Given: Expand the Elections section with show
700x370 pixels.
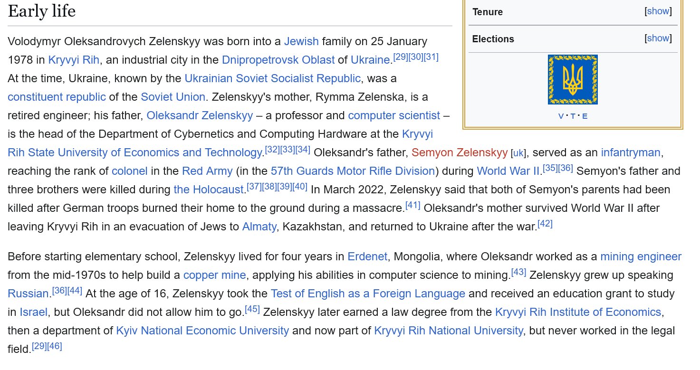Looking at the screenshot, I should (658, 38).
